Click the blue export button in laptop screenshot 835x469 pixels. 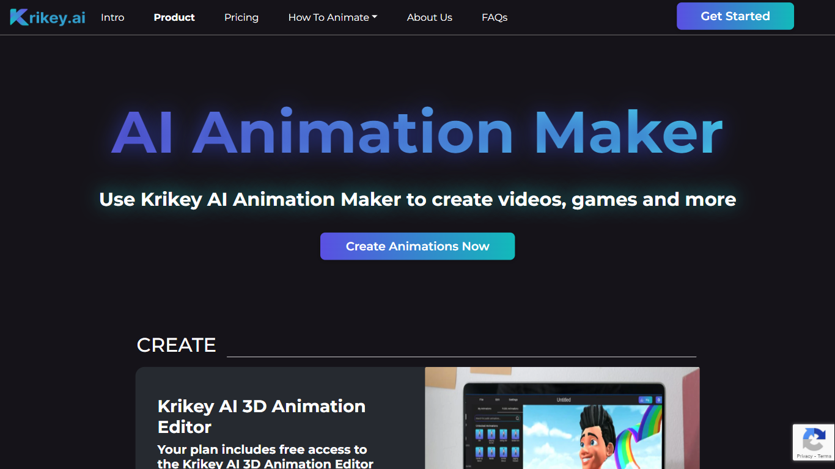tap(644, 399)
